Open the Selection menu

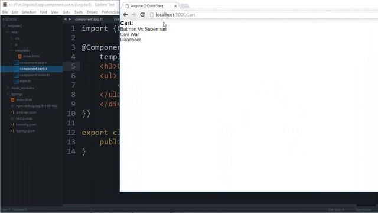[29, 12]
